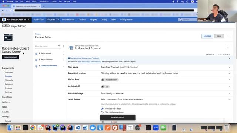Open the K8S Status Check space switcher dropdown
237x133 pixels.
click(x=29, y=20)
